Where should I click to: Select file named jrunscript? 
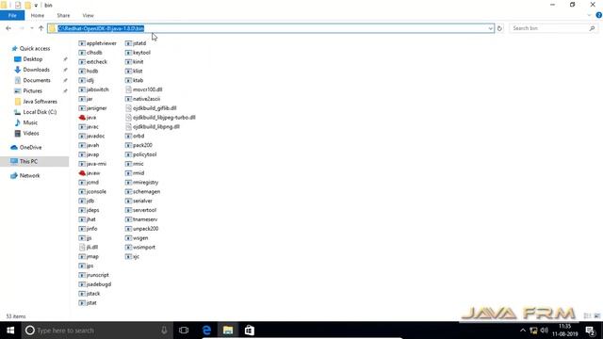click(98, 275)
